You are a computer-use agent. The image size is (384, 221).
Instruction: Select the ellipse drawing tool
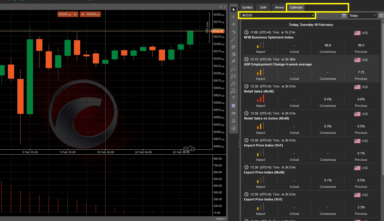click(x=233, y=84)
